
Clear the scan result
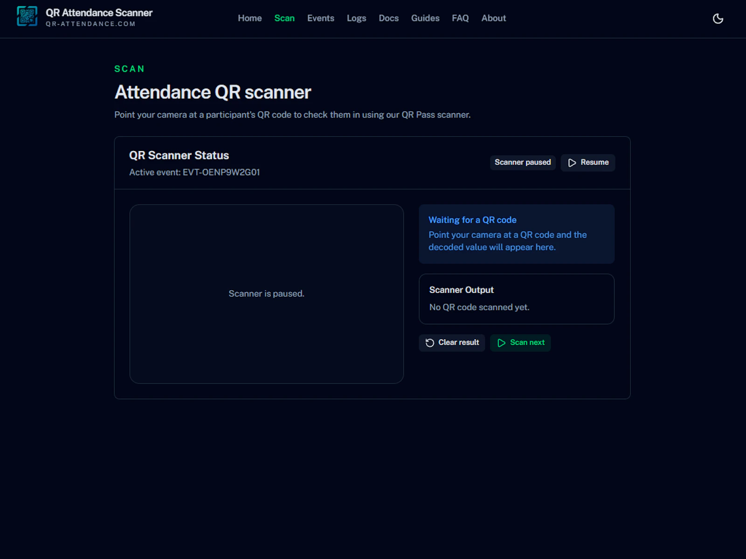452,342
